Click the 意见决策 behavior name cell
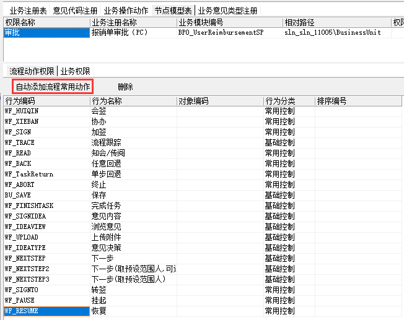 tap(133, 248)
